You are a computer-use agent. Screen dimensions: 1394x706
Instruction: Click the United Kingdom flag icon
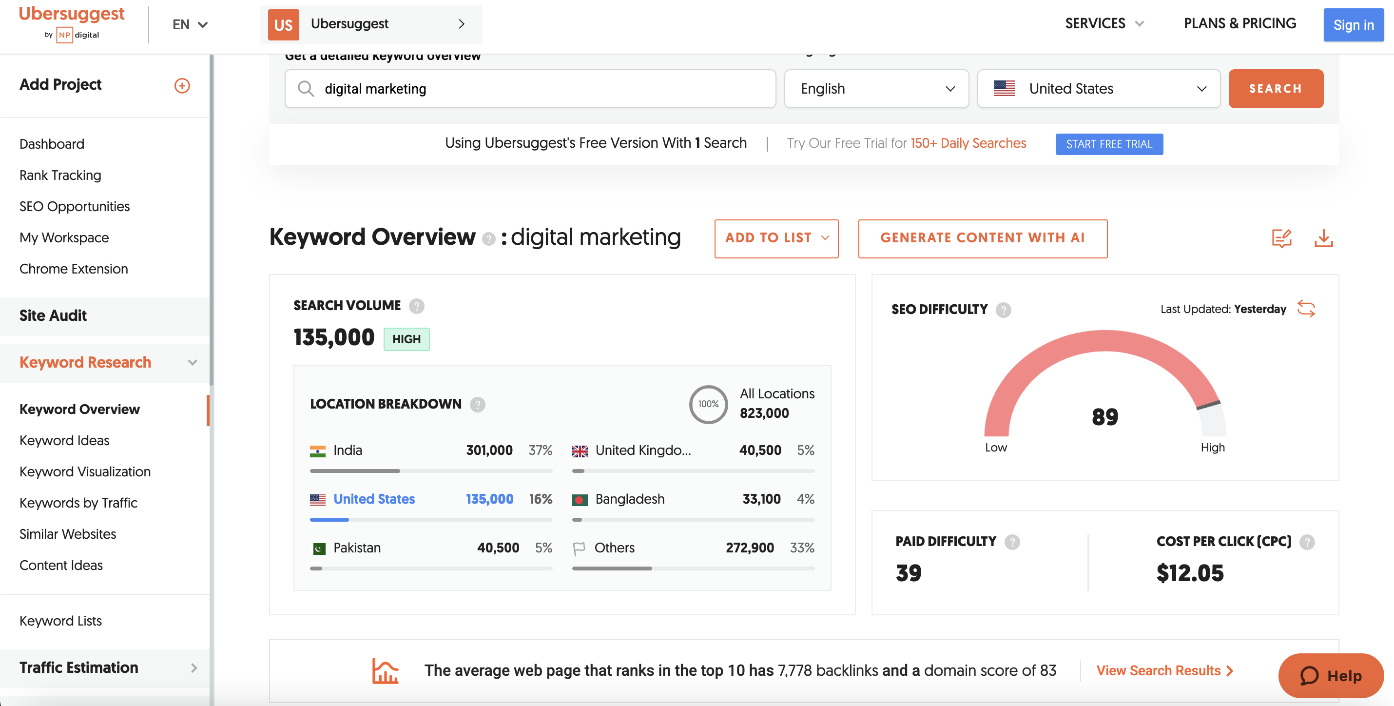pyautogui.click(x=580, y=451)
